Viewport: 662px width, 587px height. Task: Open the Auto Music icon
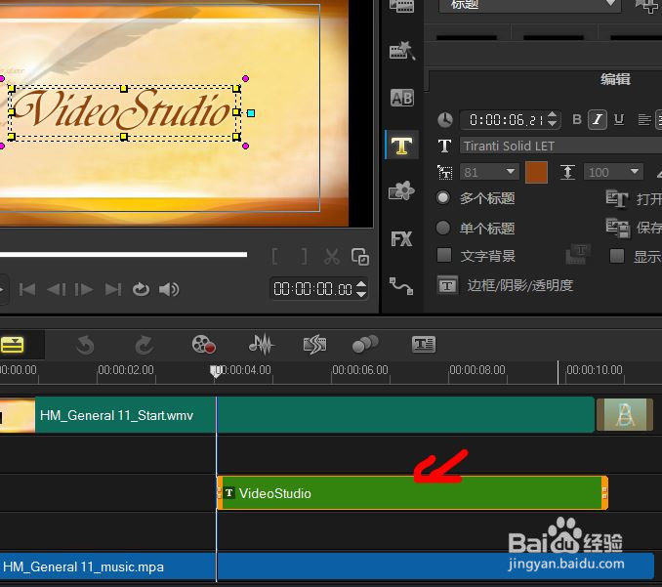tap(315, 345)
